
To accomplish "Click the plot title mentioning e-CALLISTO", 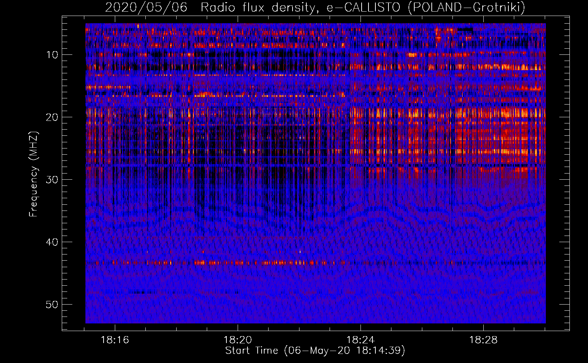I will [x=315, y=8].
